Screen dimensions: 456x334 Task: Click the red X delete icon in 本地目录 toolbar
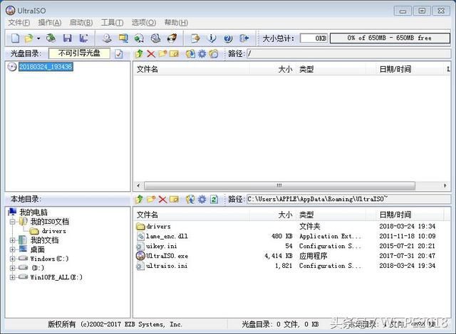click(162, 199)
